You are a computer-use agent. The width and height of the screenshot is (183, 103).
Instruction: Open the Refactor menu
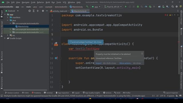[x=40, y=2]
